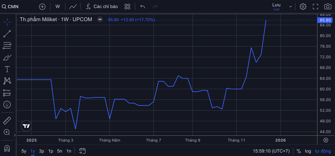This screenshot has width=335, height=156.
Task: Select the 5y time range
Action: pos(24,151)
